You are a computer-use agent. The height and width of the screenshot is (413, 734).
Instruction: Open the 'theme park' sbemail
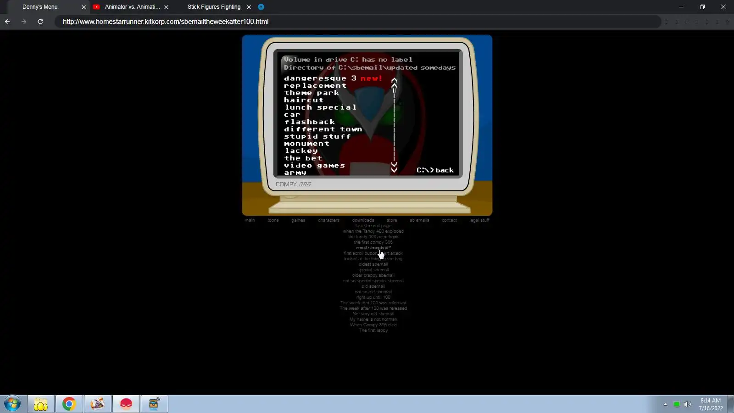311,93
